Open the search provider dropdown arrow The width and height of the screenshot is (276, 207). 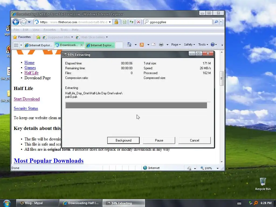pos(221,22)
